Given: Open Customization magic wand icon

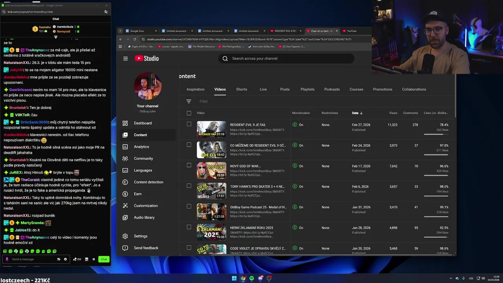Looking at the screenshot, I should pos(125,206).
